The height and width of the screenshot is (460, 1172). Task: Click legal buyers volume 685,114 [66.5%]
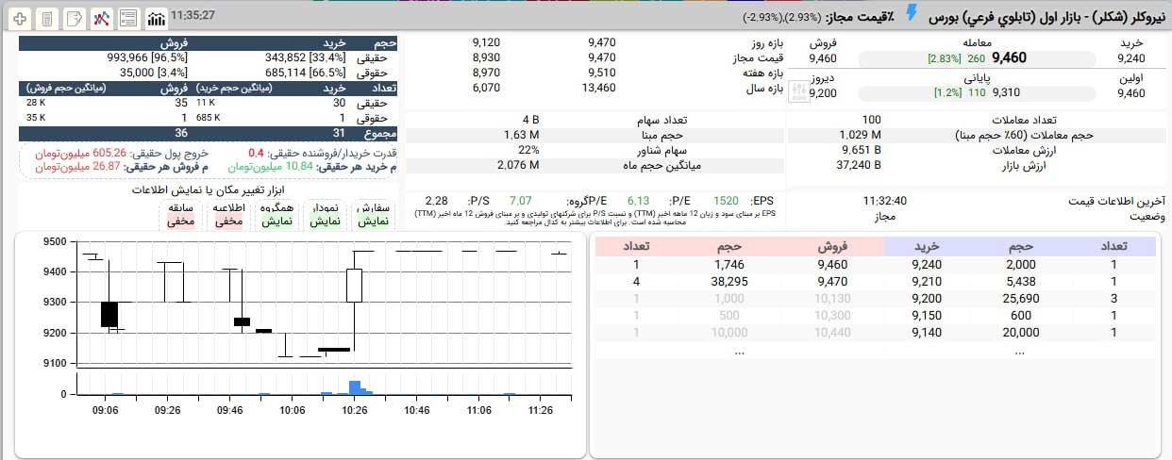[306, 73]
